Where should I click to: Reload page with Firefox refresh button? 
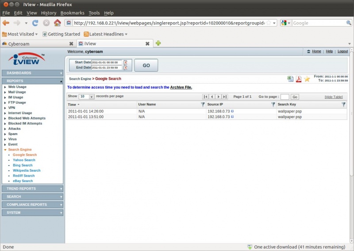pos(35,23)
